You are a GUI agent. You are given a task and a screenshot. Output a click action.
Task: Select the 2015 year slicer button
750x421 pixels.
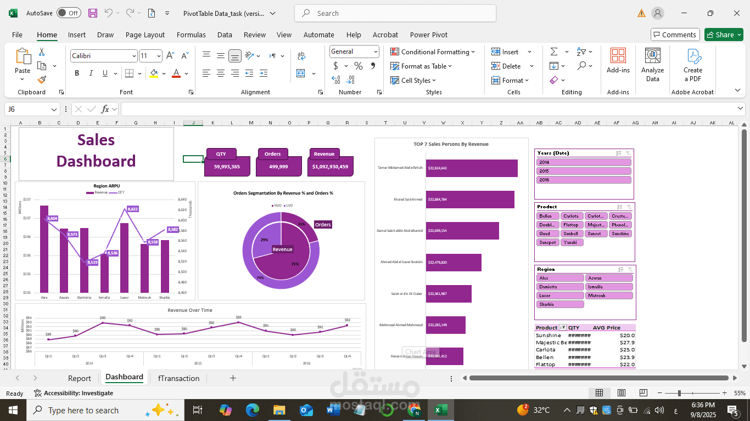[583, 171]
